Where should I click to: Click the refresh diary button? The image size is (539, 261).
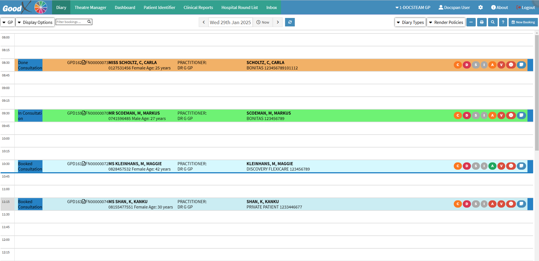[290, 22]
